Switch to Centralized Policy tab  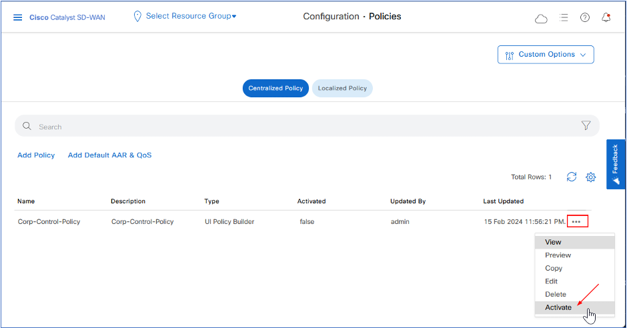click(275, 88)
